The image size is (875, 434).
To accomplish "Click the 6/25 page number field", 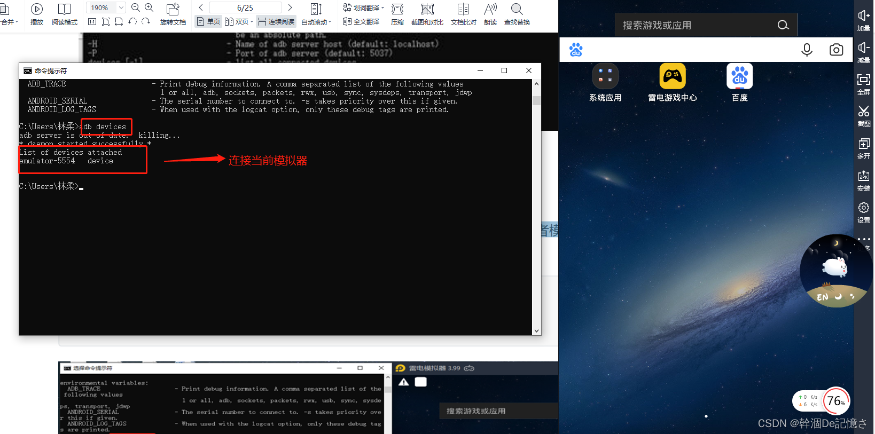I will click(x=245, y=7).
